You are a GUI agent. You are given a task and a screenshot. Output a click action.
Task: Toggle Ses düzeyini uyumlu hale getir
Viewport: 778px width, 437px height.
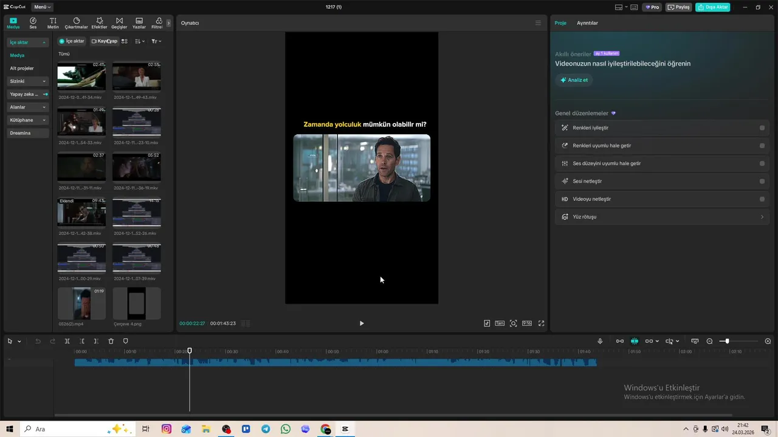tap(762, 163)
